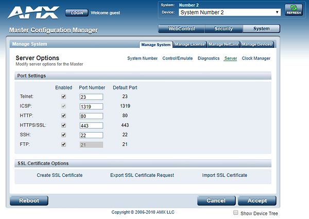Uncheck the SSH enabled checkbox

point(63,135)
